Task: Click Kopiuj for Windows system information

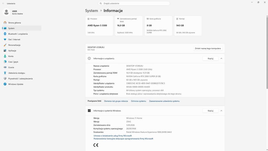Action: 210,111
